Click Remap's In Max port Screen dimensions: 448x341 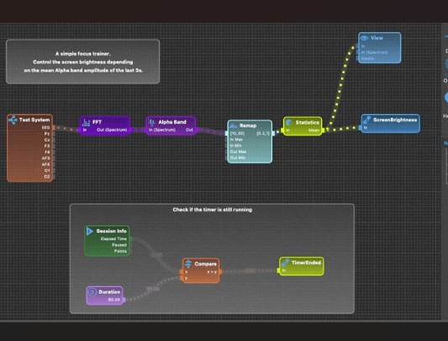(236, 140)
